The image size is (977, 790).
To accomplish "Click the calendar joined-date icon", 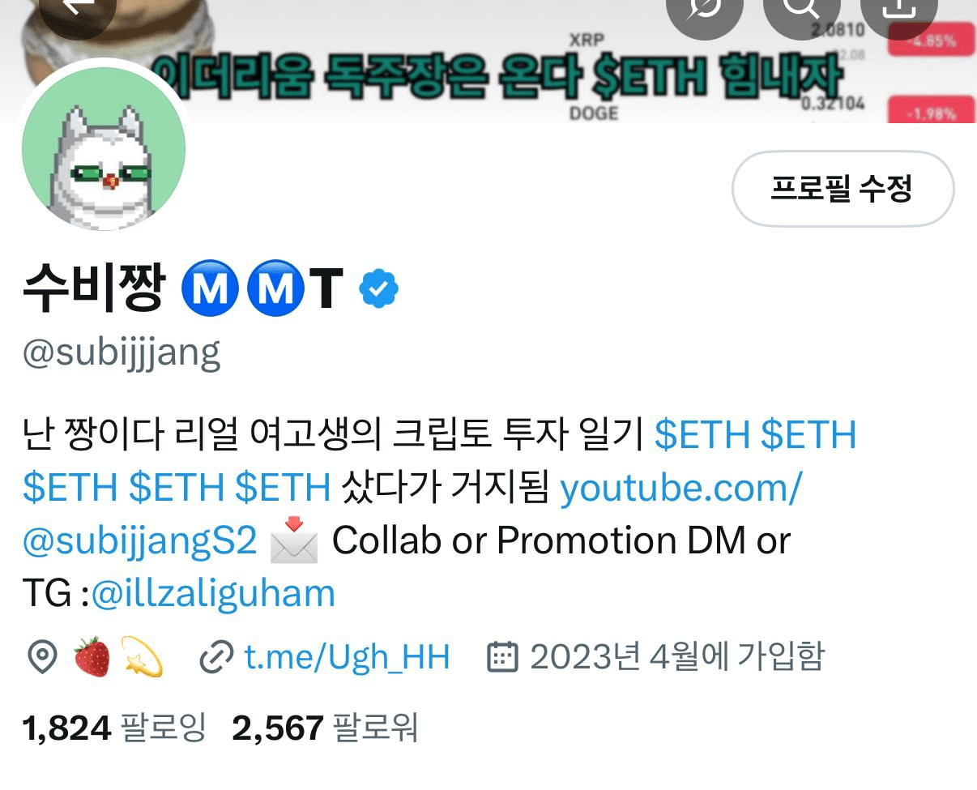I will [x=501, y=656].
